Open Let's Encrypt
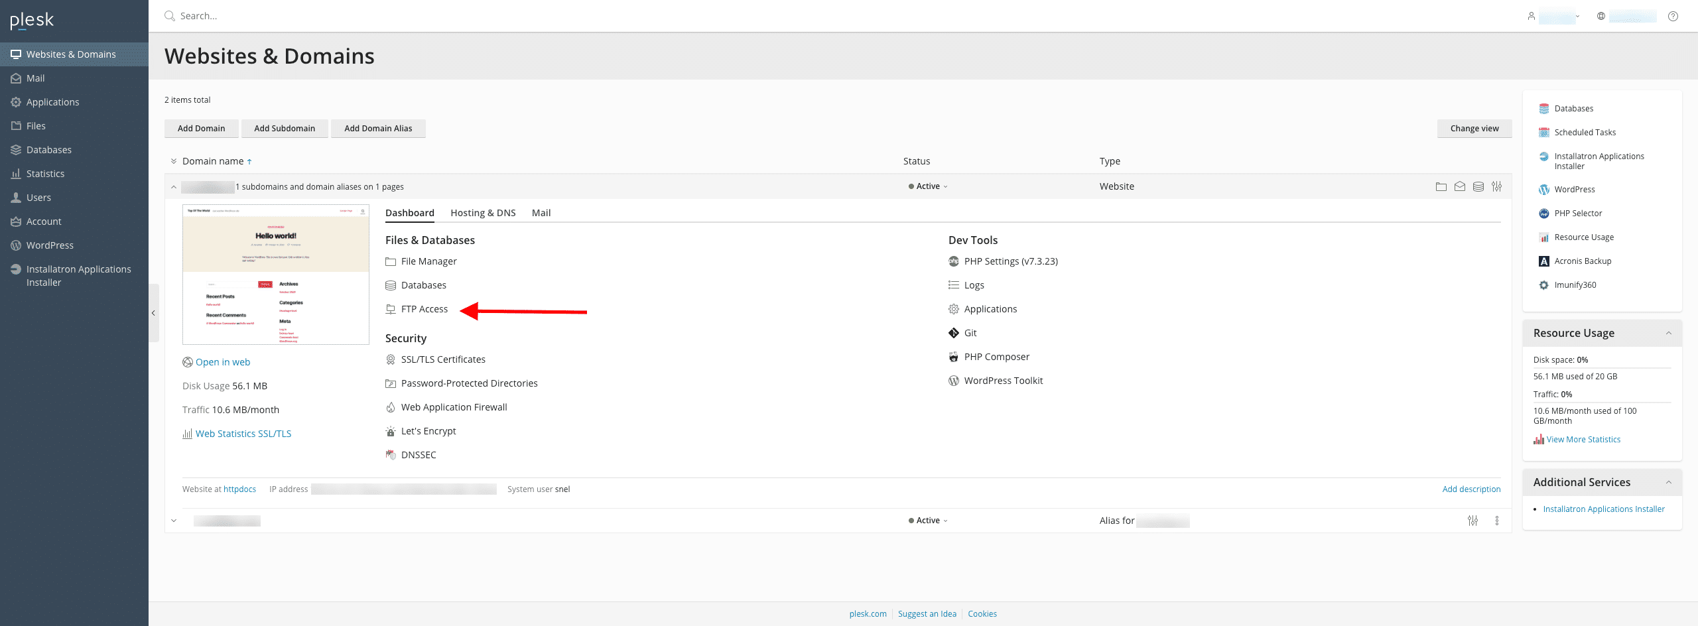This screenshot has width=1698, height=626. tap(421, 431)
